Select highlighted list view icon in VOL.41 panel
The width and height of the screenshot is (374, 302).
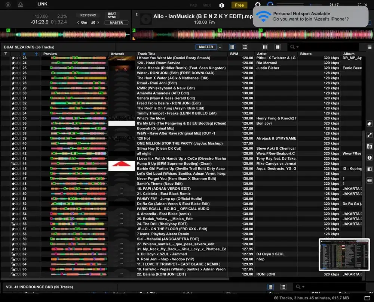270,287
